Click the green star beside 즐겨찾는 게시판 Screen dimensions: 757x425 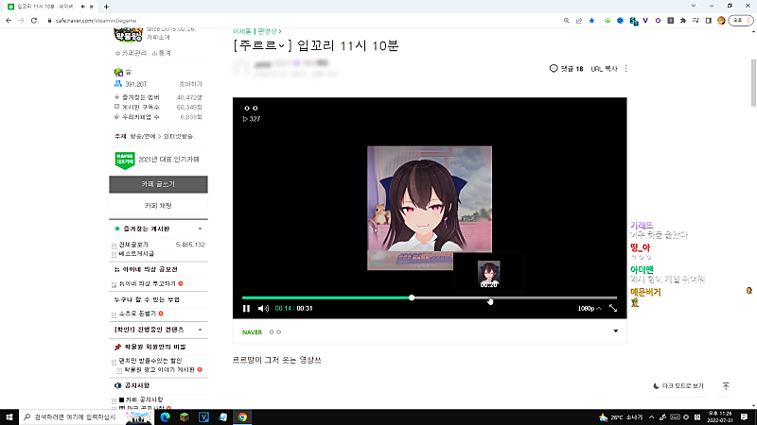116,229
